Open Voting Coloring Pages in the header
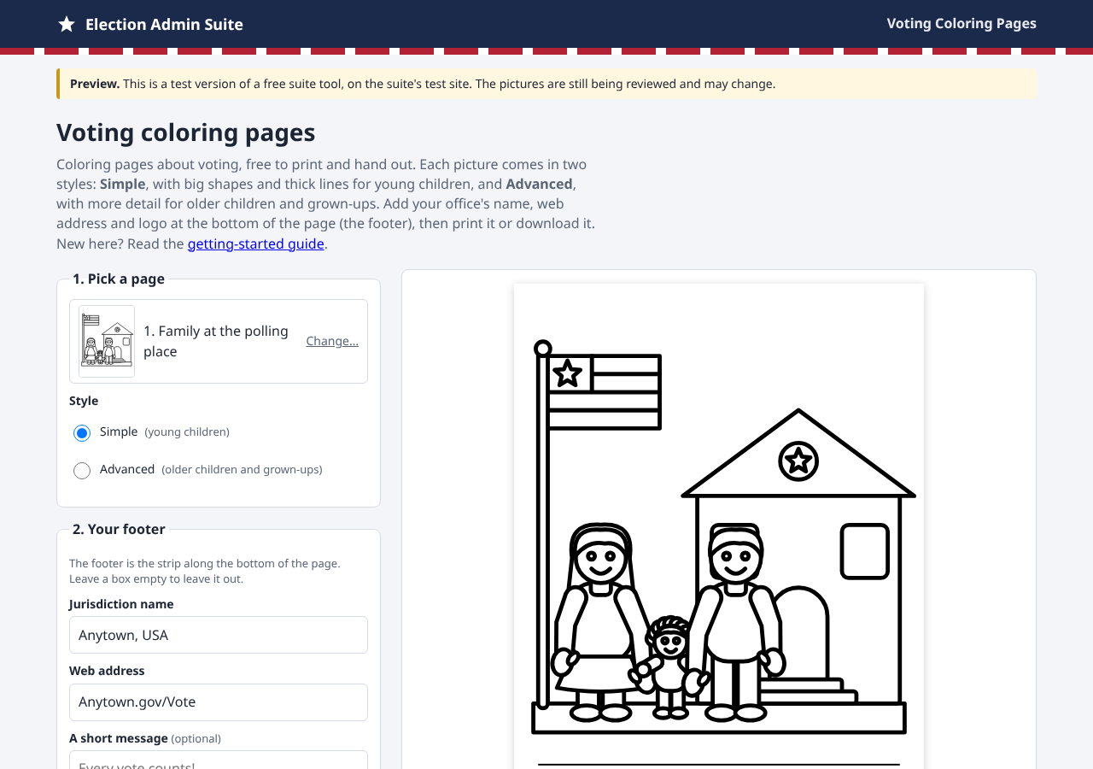Screen dimensions: 1093x769 click(961, 23)
